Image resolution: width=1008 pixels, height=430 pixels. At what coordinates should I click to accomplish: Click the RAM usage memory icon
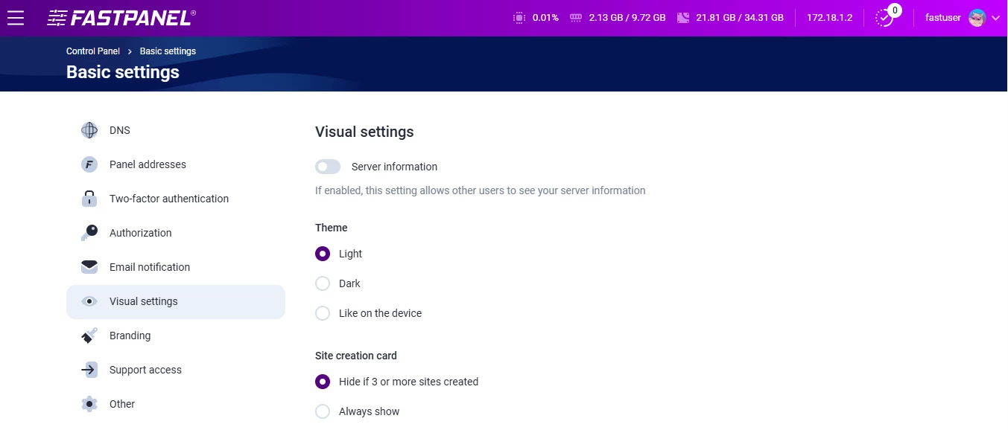[575, 17]
